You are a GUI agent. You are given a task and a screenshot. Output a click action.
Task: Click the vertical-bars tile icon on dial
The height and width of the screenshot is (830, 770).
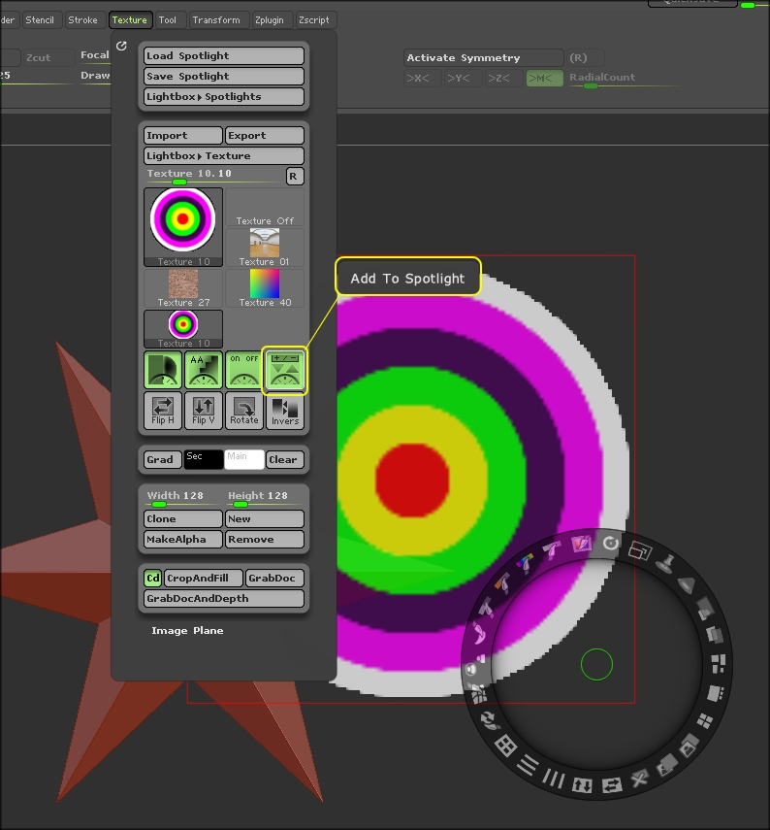tap(554, 779)
